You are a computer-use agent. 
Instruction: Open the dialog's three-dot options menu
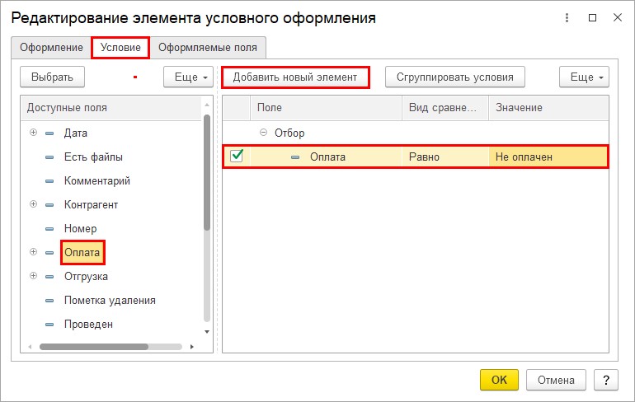click(x=567, y=17)
